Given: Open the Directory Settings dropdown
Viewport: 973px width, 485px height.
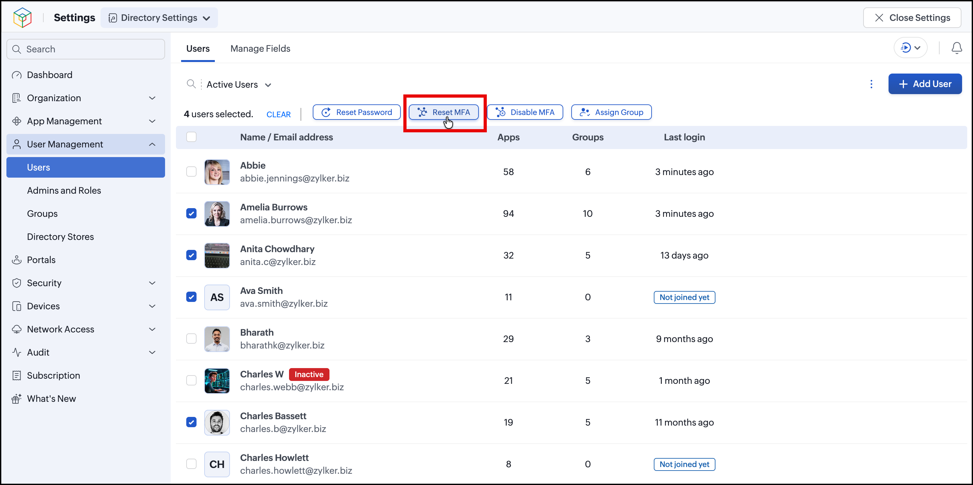Looking at the screenshot, I should point(159,18).
